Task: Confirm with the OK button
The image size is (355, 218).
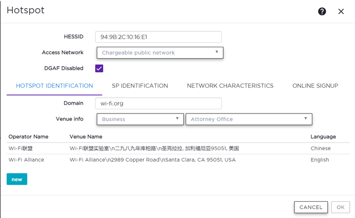Action: [340, 207]
